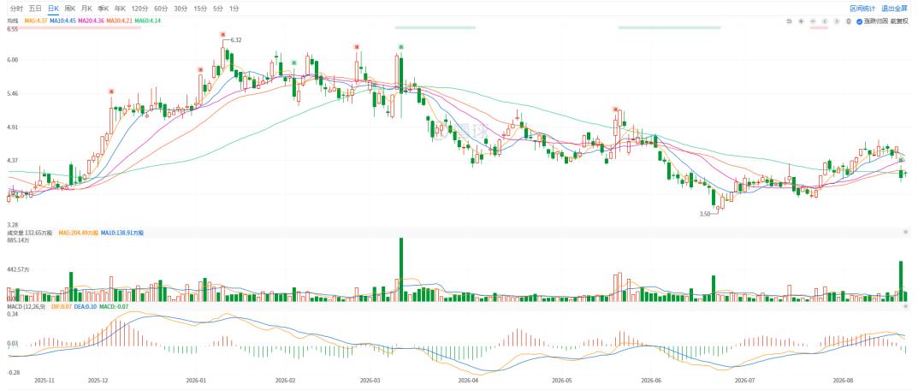Click the MA30:4.21 moving average label
924x390 pixels.
(x=119, y=21)
